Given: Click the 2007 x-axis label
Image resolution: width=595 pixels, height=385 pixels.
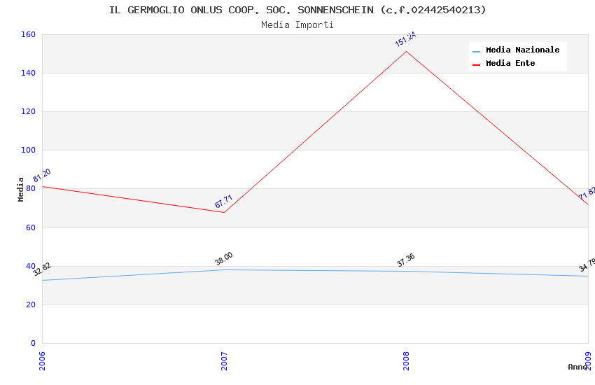Looking at the screenshot, I should [224, 360].
